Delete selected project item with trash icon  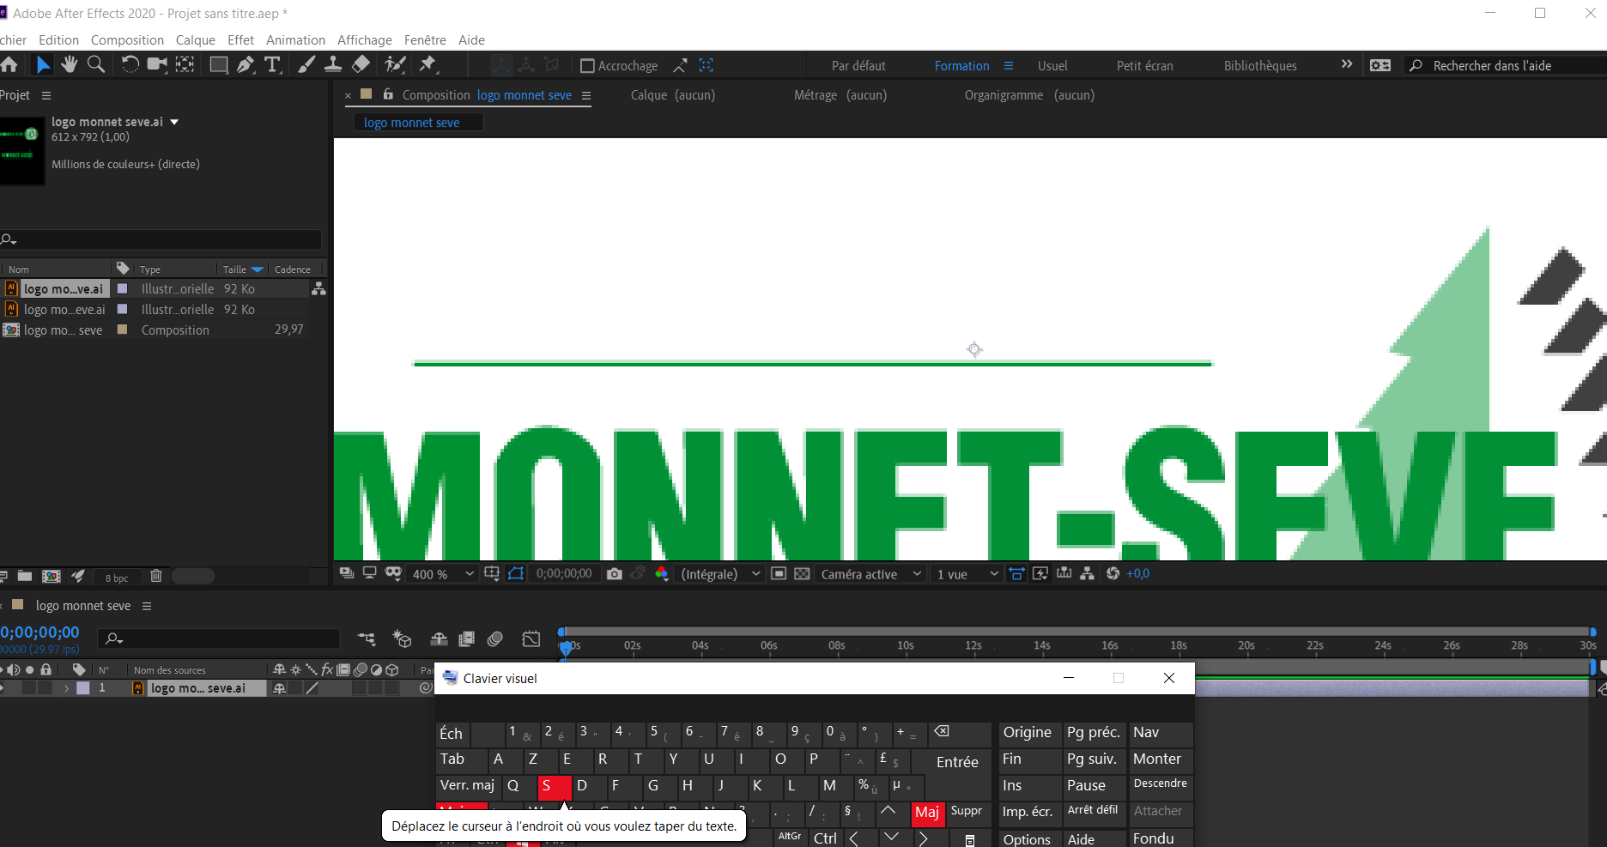[156, 577]
